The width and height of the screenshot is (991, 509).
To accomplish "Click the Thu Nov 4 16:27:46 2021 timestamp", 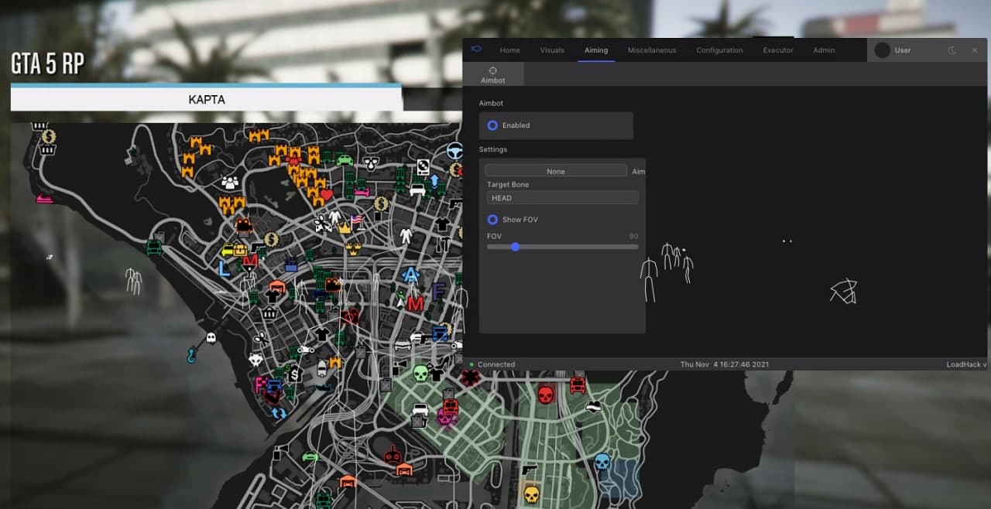I will tap(725, 364).
